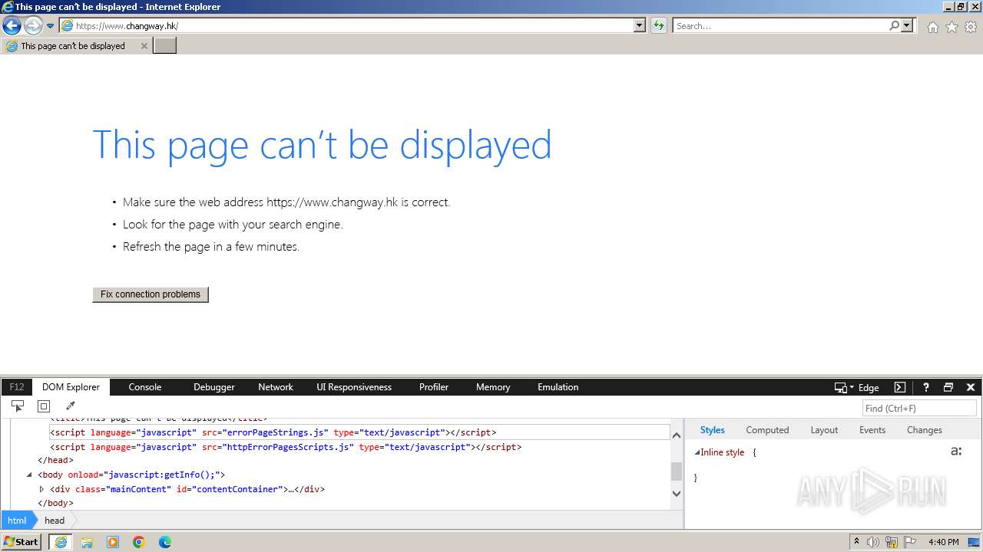This screenshot has height=552, width=983.
Task: Open the Windows Start menu
Action: click(x=22, y=542)
